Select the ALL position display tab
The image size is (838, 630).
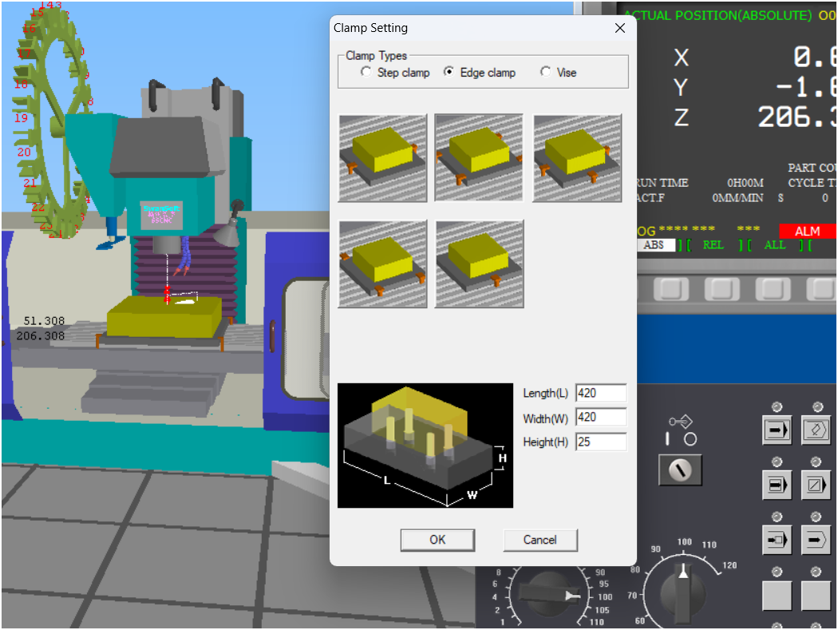click(774, 245)
